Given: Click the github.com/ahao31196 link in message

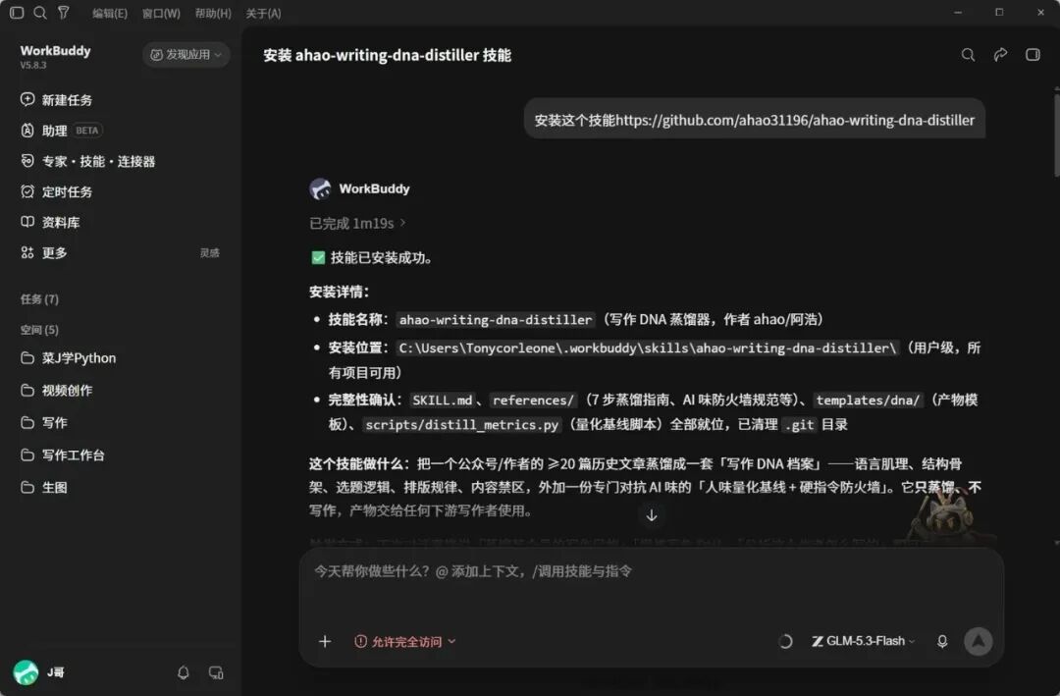Looking at the screenshot, I should tap(794, 121).
